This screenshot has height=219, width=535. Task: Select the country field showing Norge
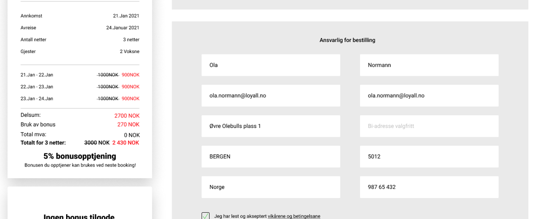(x=270, y=187)
